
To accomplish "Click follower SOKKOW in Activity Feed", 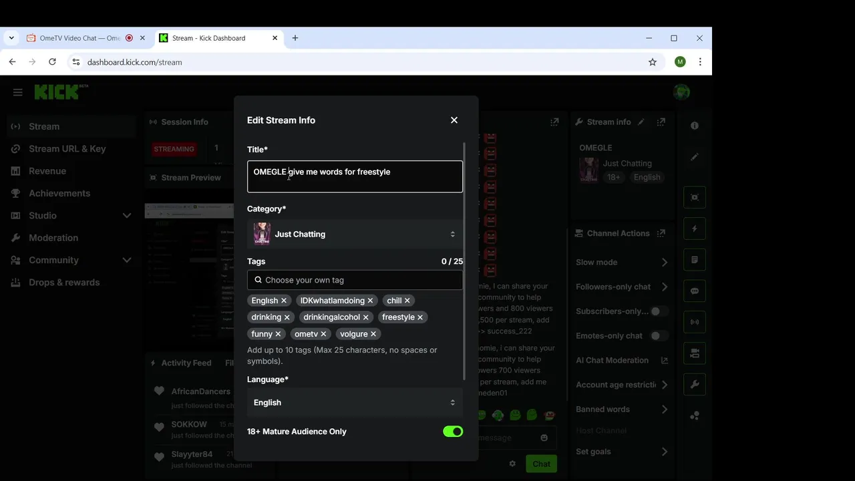I will pyautogui.click(x=189, y=424).
